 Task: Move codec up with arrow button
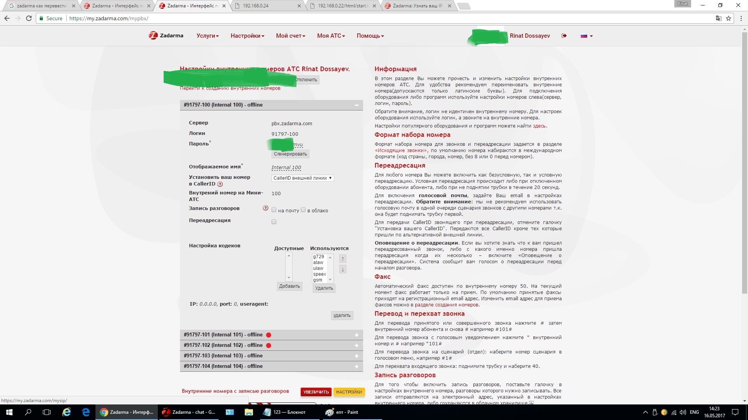tap(343, 259)
